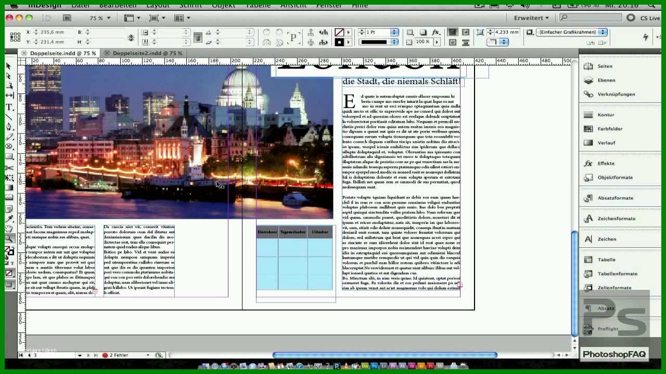Click the search field at top right

click(x=591, y=18)
